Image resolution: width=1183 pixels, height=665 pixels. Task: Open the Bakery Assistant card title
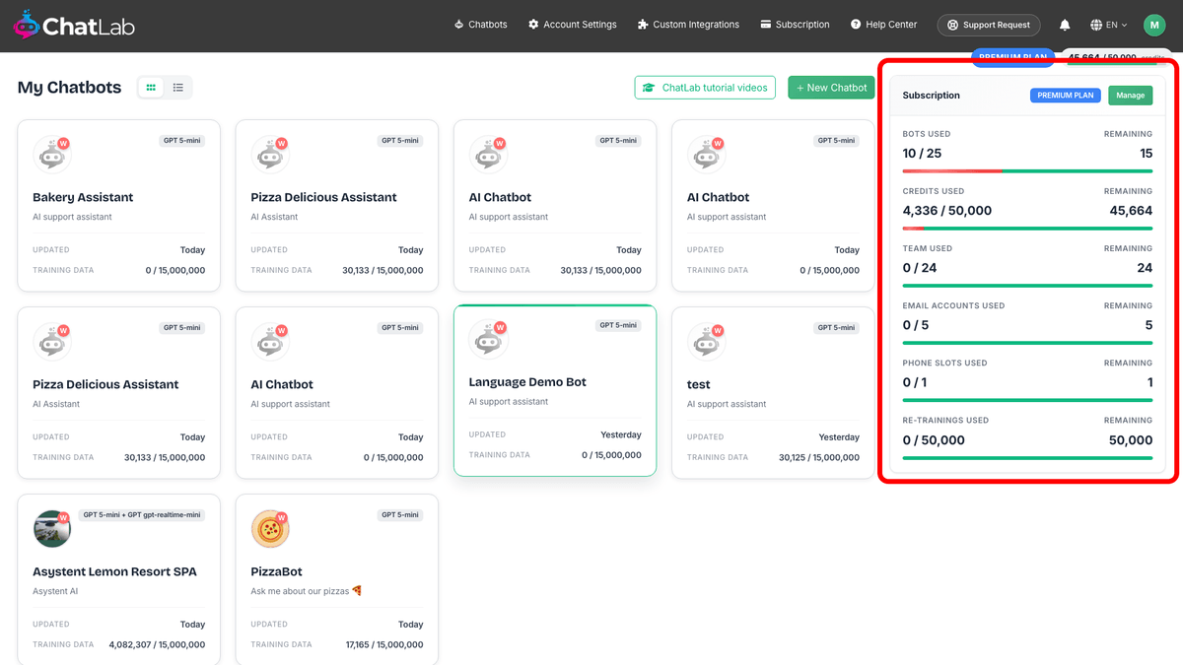point(83,197)
